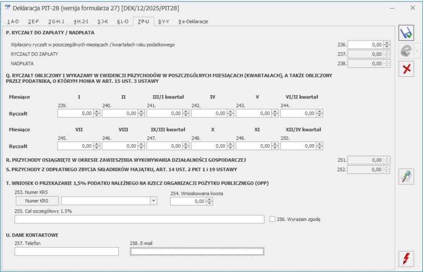Switch to the 1 A-D tab
This screenshot has height=272, width=423.
(x=13, y=22)
